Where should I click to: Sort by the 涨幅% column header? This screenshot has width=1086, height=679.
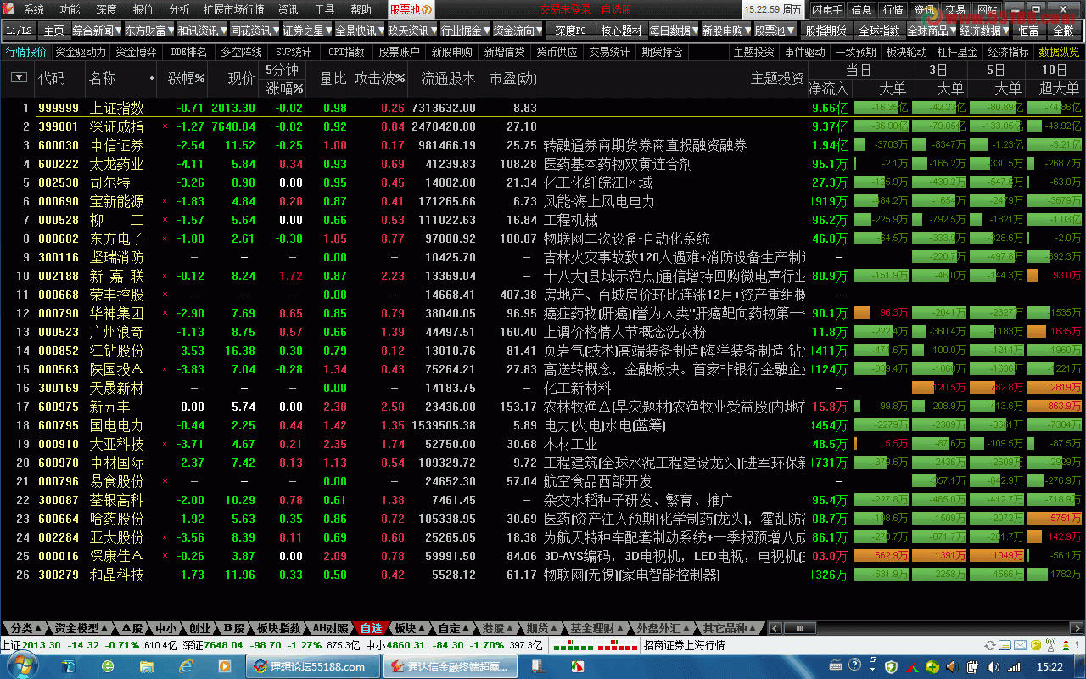click(186, 78)
